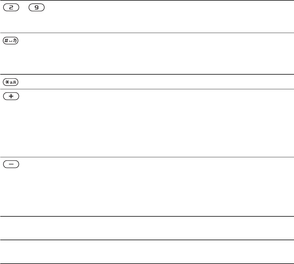Select the first empty row below minus key row
294x264 pixels.
coord(147,228)
